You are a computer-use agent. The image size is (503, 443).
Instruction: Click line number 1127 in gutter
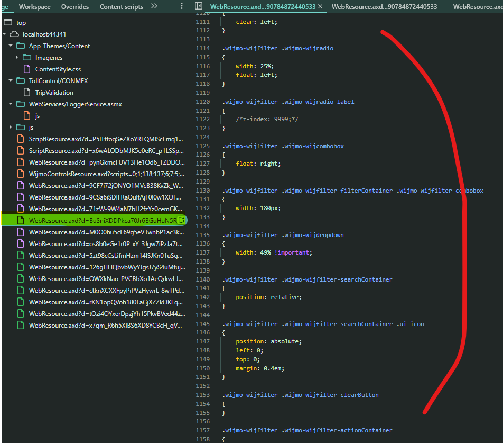coord(203,164)
